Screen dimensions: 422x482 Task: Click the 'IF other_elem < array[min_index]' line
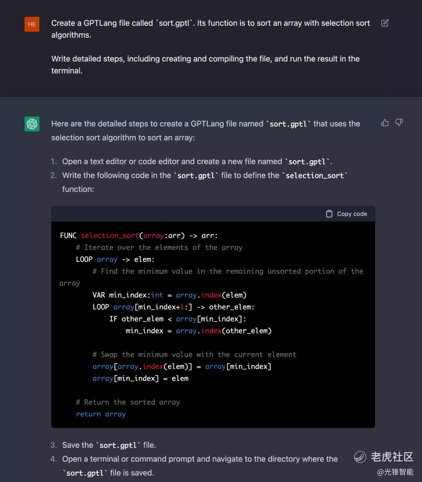178,319
